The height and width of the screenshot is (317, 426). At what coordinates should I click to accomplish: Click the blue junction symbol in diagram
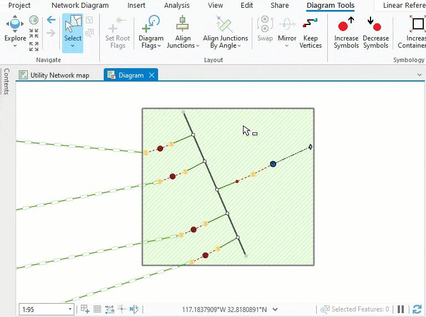[273, 164]
